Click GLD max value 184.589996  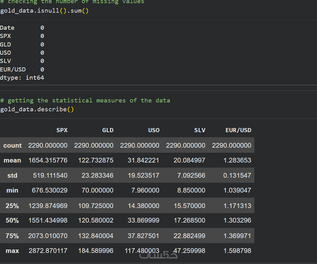click(96, 251)
